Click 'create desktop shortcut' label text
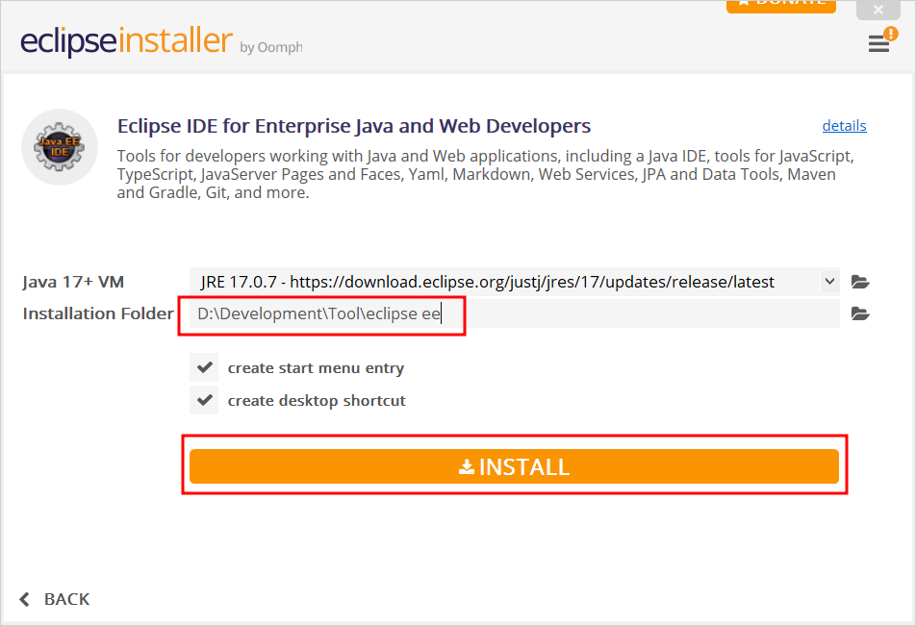 [317, 401]
